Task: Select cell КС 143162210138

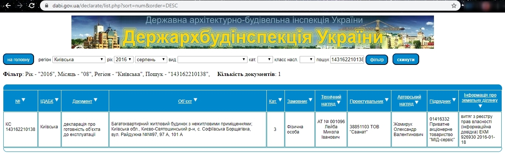Action: [20, 129]
